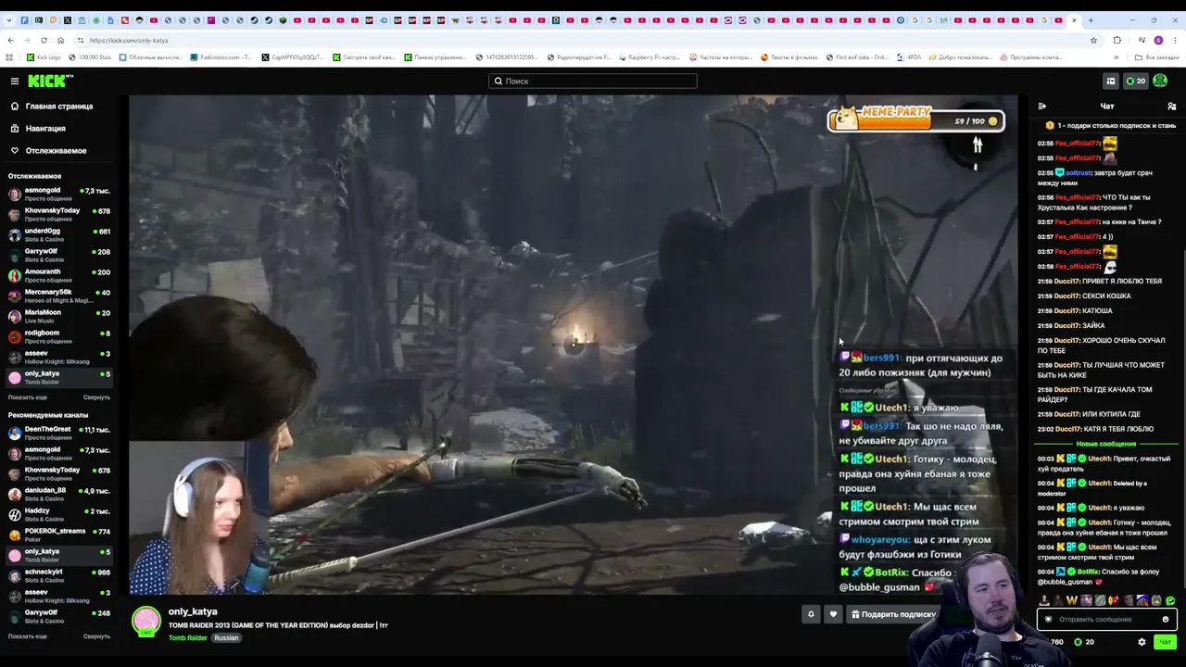Open the browser apps grid icon

point(9,57)
